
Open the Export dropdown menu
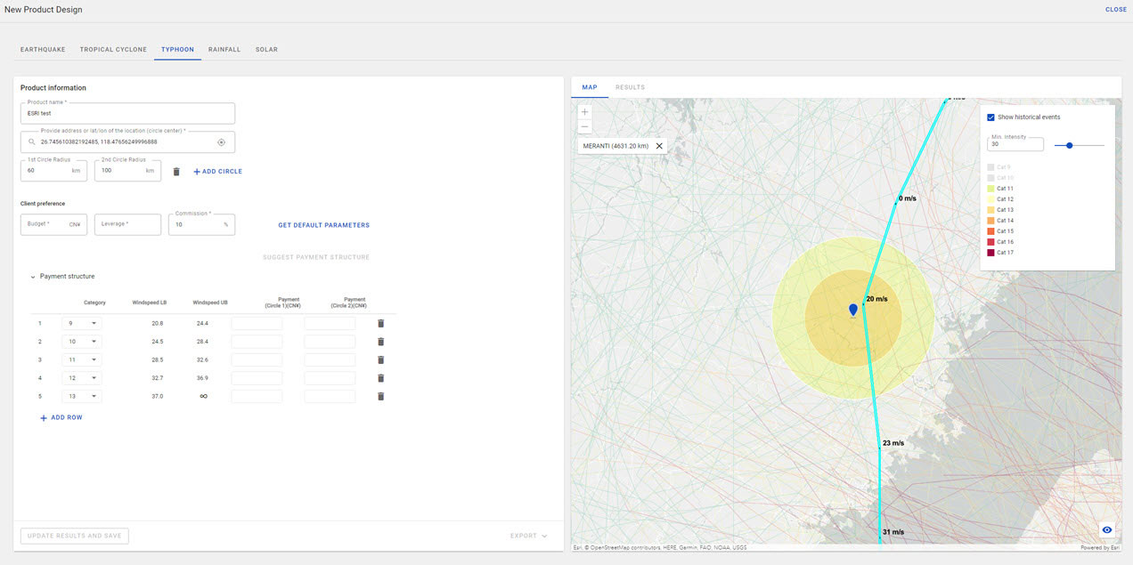528,536
